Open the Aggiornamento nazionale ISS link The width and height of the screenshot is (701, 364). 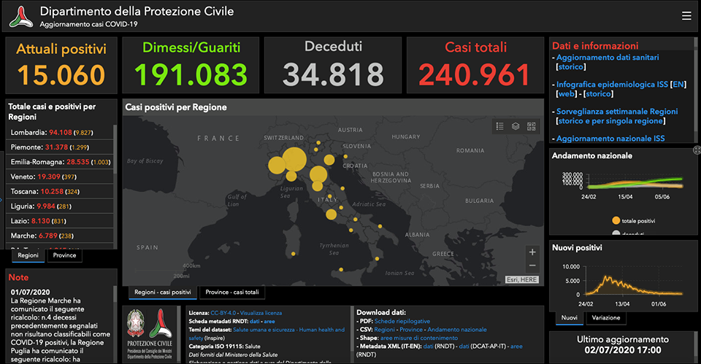click(x=610, y=138)
